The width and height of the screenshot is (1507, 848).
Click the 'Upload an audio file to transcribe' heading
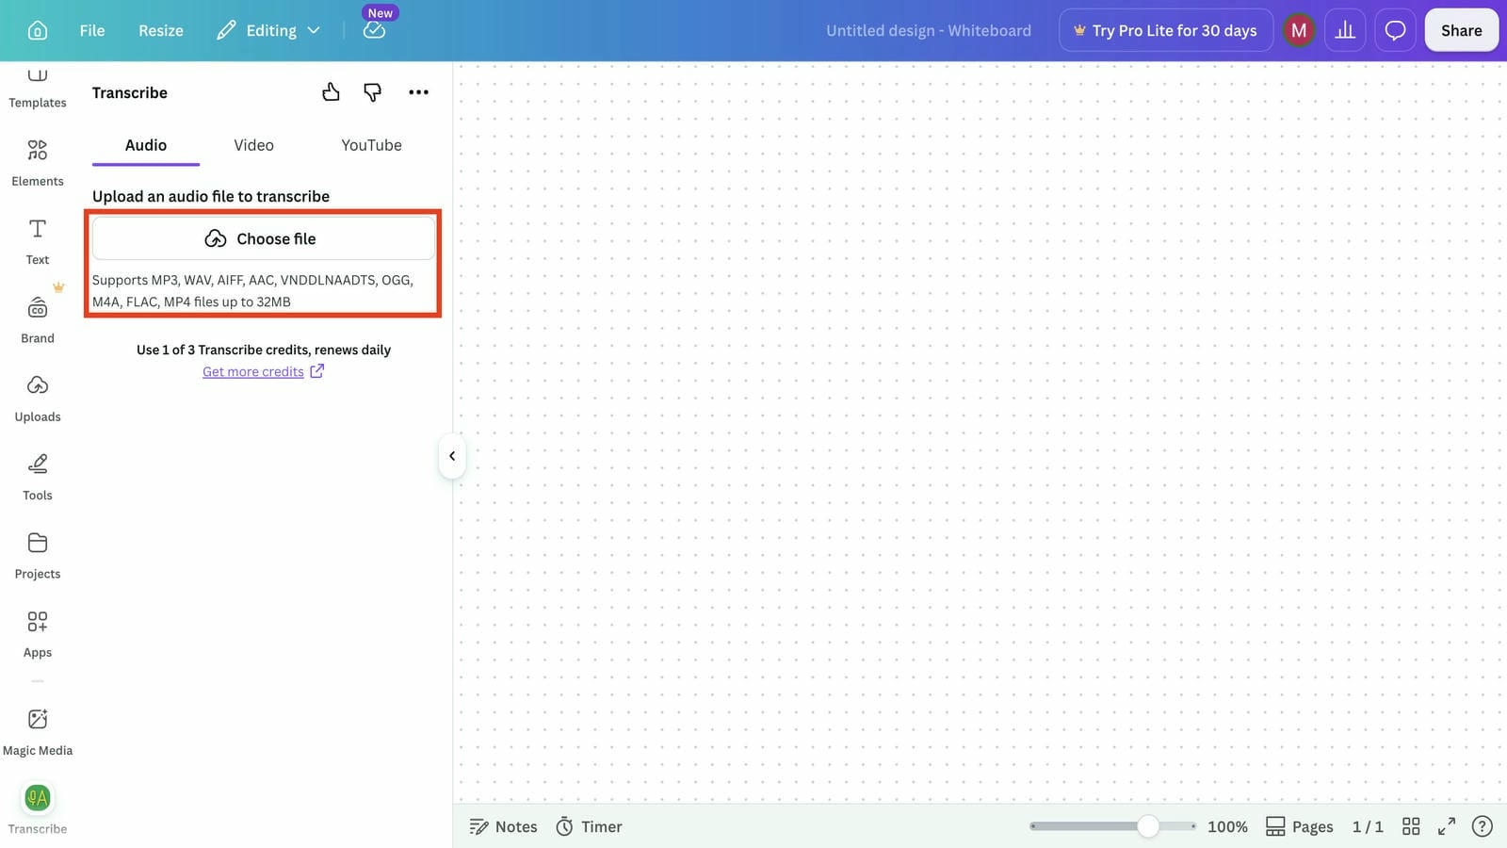pos(211,196)
